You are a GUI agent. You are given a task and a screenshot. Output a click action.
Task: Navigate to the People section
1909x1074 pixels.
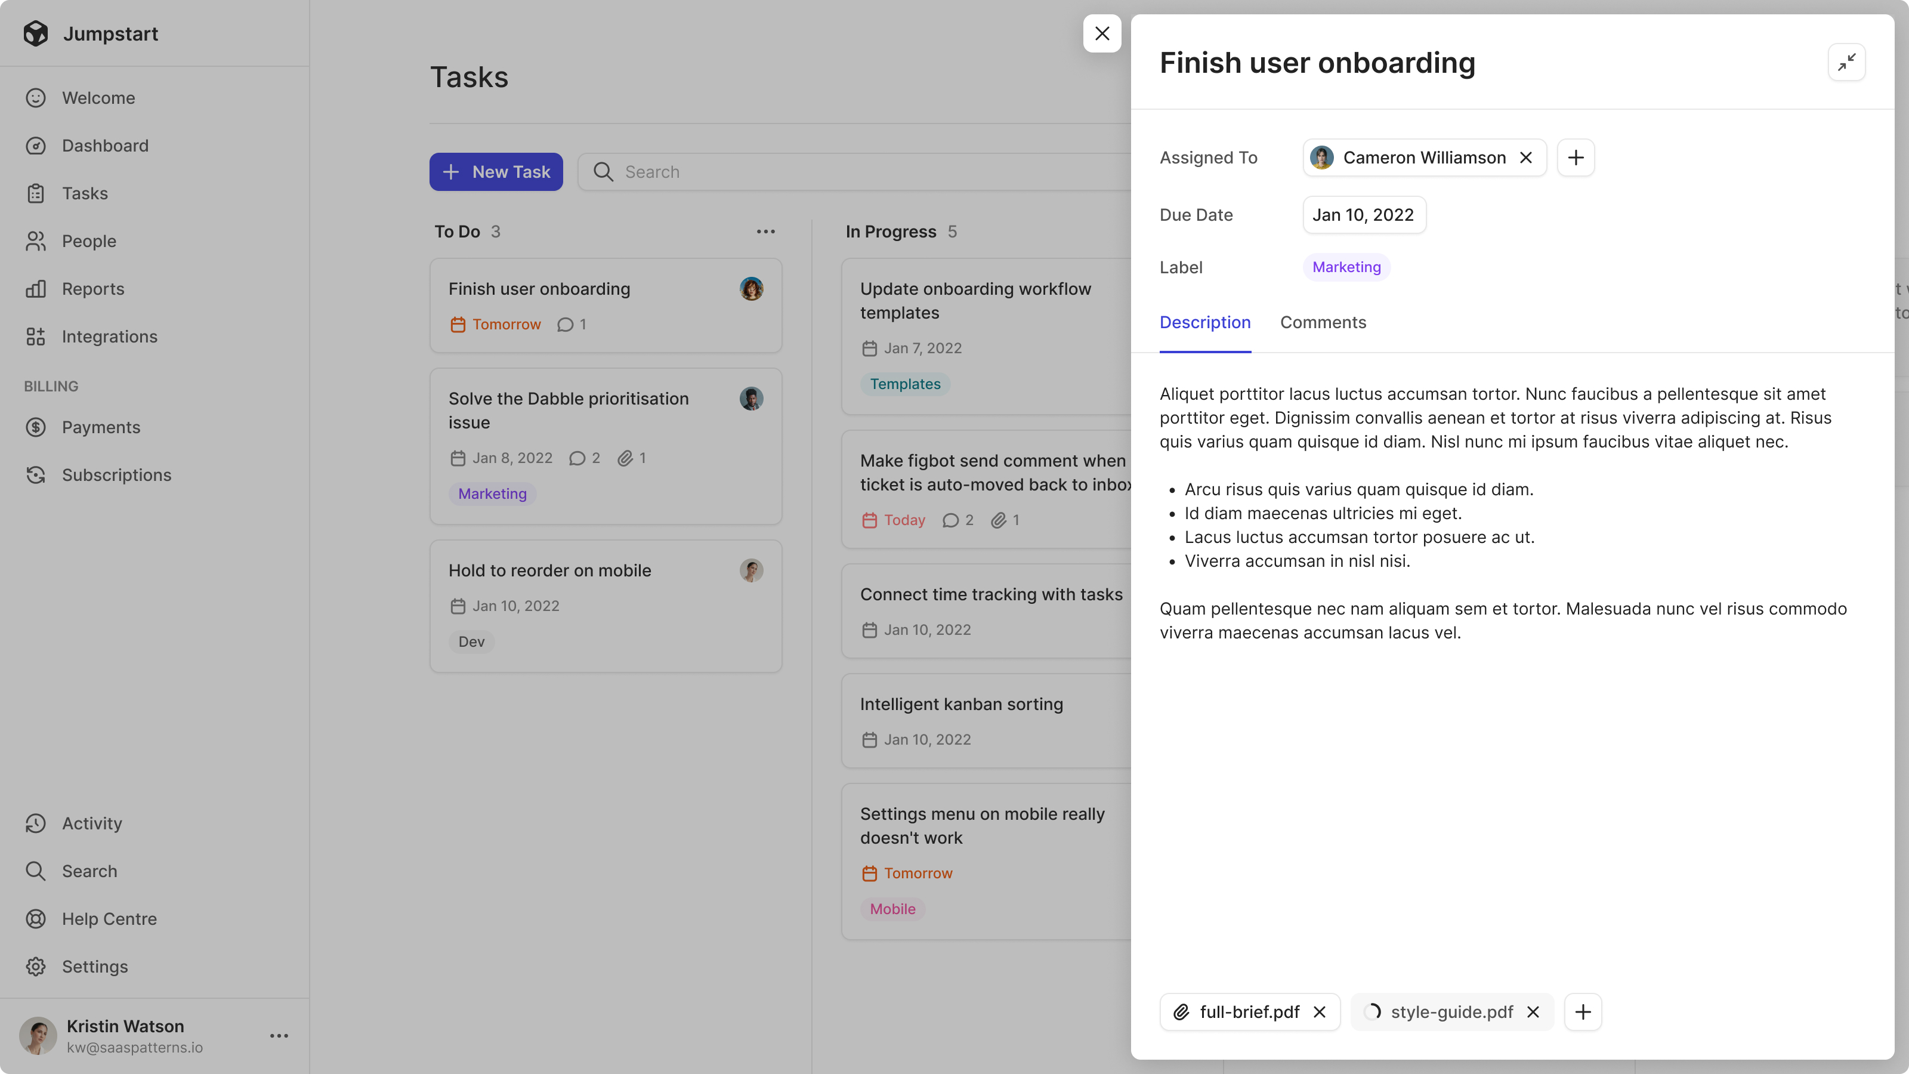[x=88, y=241]
